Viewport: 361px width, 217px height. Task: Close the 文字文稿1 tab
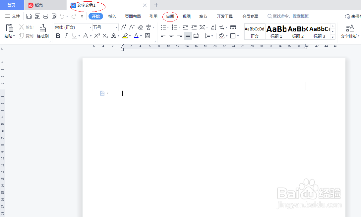(x=145, y=5)
